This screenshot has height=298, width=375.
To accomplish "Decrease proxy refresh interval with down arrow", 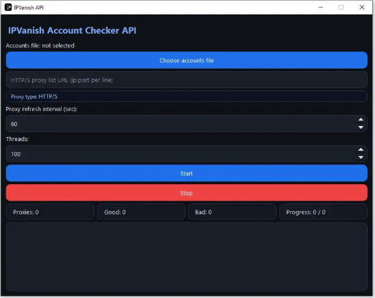I will tap(361, 127).
